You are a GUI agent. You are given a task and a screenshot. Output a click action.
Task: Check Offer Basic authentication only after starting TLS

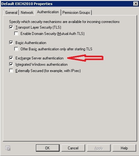(x=16, y=49)
